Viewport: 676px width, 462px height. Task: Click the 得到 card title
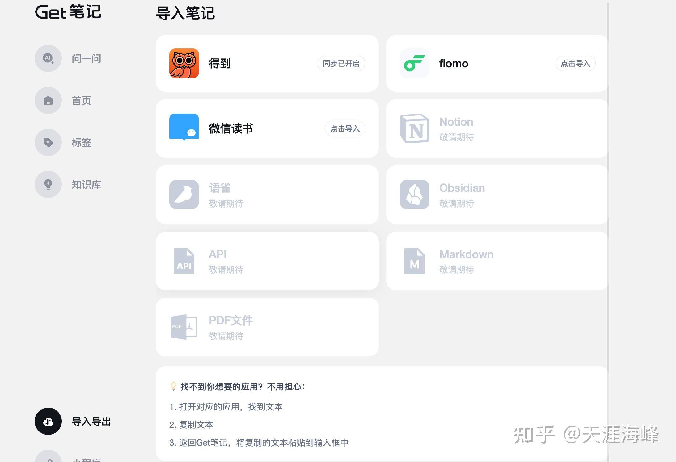click(x=220, y=63)
